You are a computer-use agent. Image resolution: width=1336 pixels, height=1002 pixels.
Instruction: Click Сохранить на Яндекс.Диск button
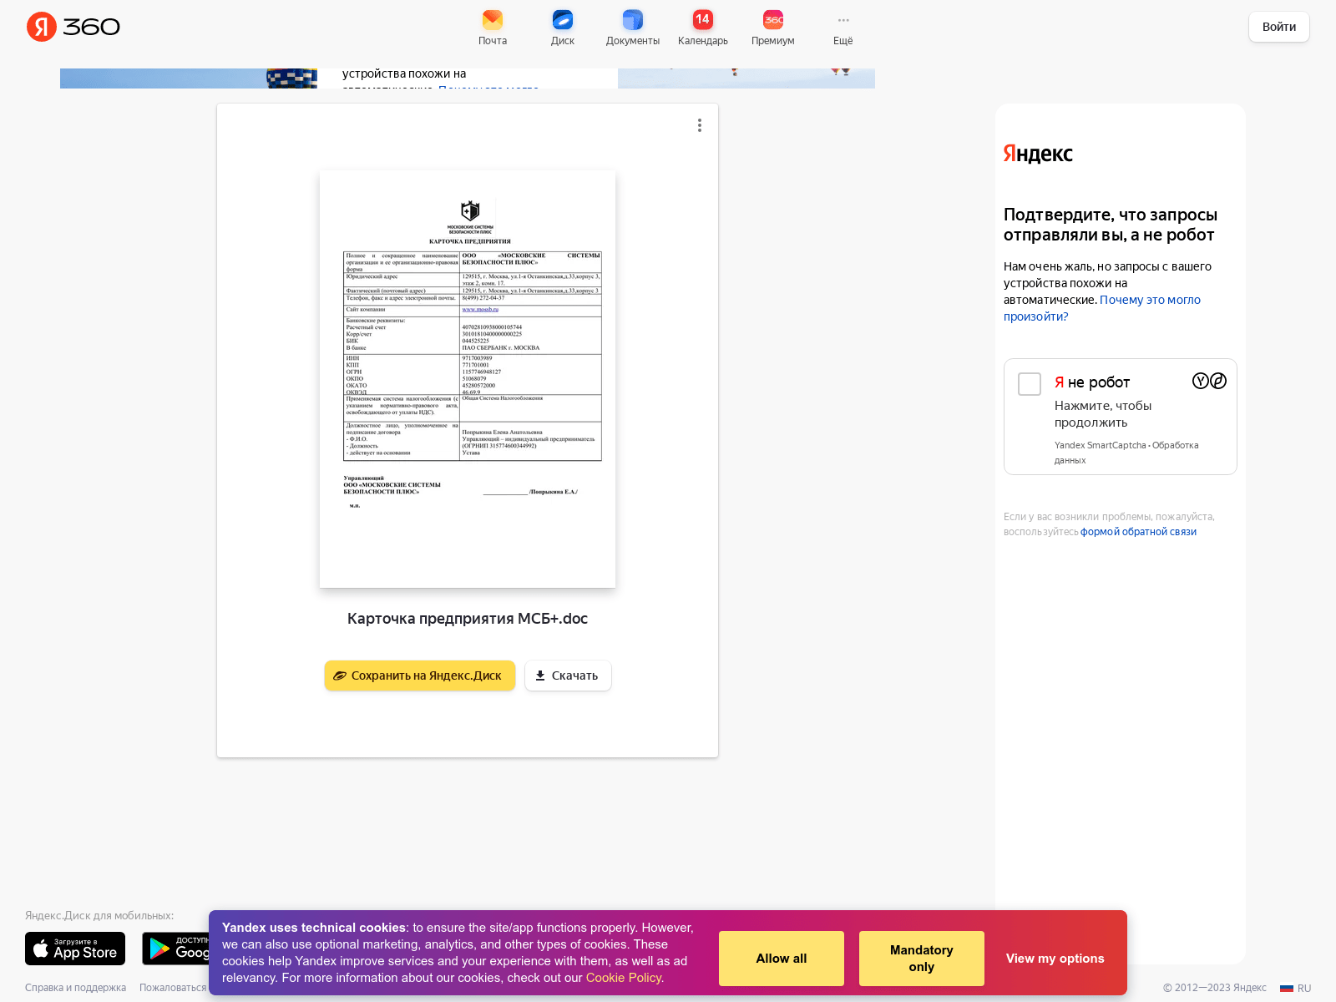[420, 676]
